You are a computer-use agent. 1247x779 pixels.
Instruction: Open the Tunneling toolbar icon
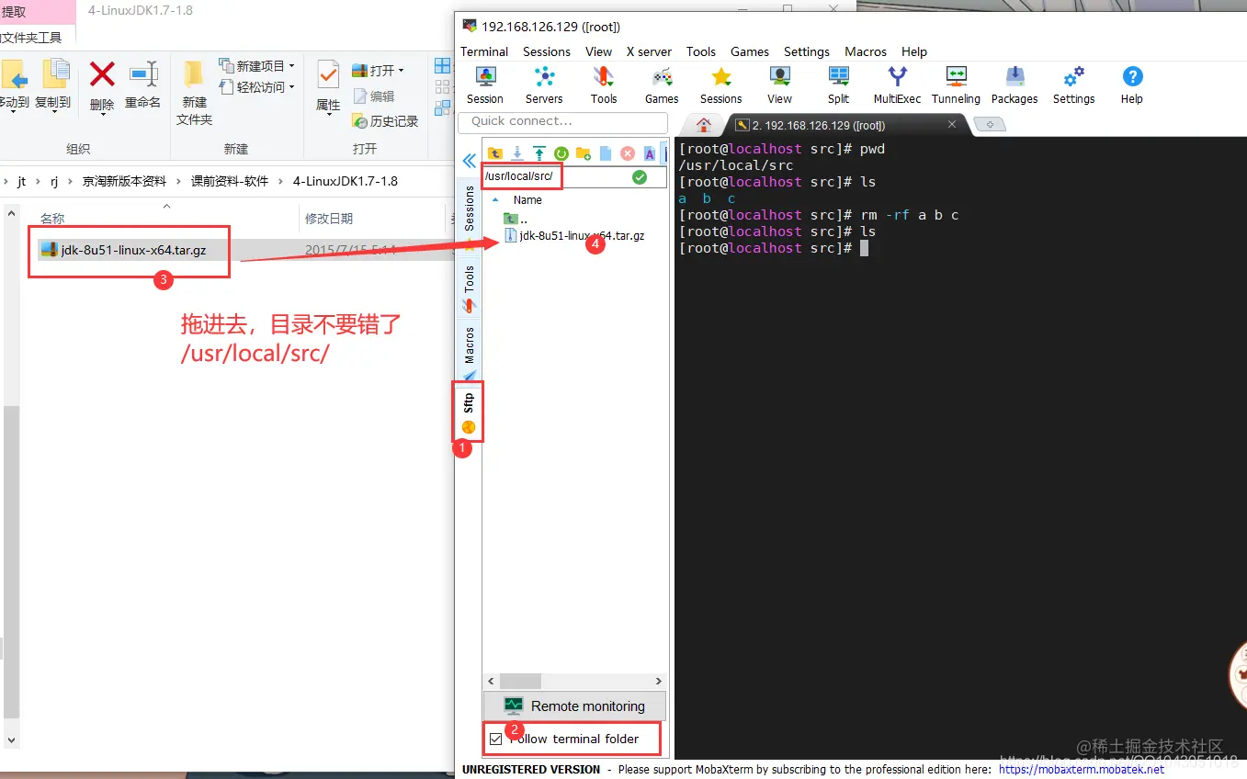pyautogui.click(x=956, y=85)
